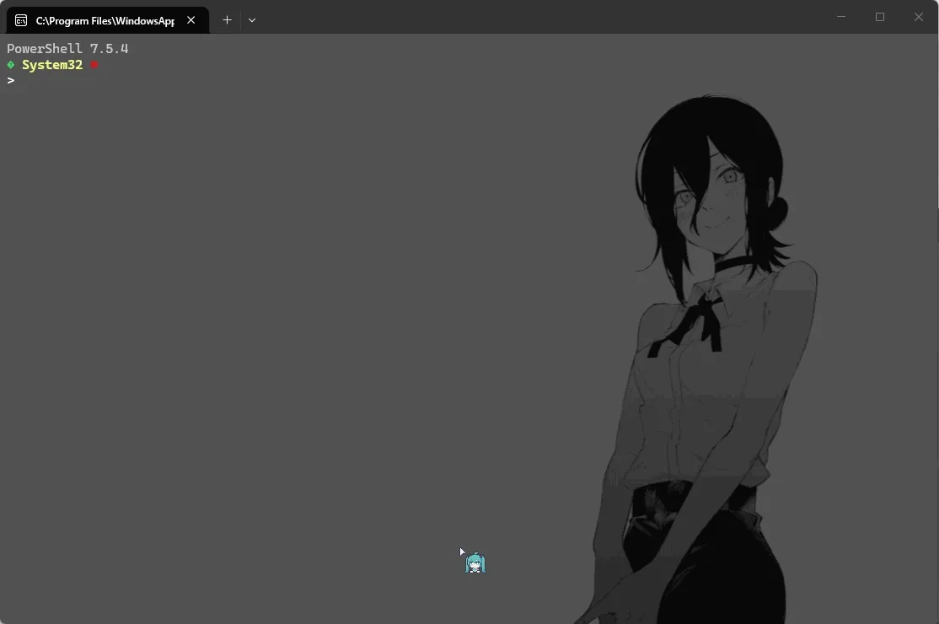
Task: Click the maximize icon in the title bar
Action: 880,17
